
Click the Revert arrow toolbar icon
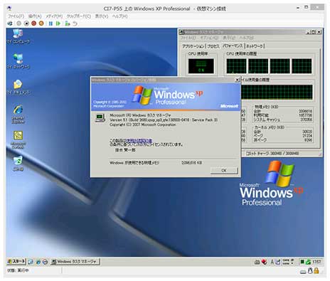click(x=75, y=23)
